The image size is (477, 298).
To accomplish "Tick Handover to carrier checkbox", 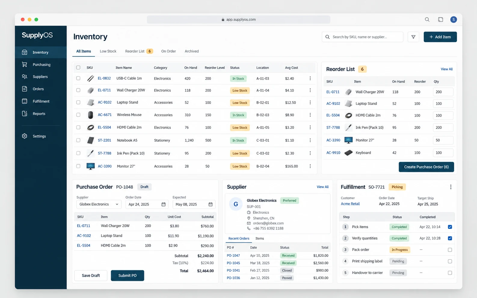I will tap(450, 273).
